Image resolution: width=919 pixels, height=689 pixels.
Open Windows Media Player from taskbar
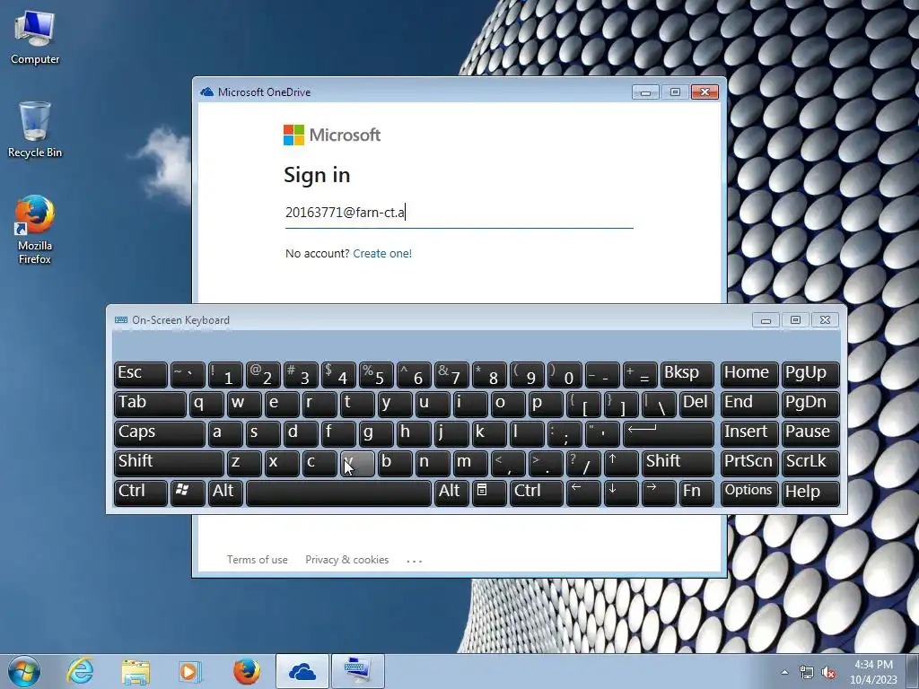coord(190,671)
